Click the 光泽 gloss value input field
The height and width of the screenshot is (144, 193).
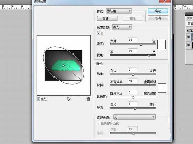[133, 69]
